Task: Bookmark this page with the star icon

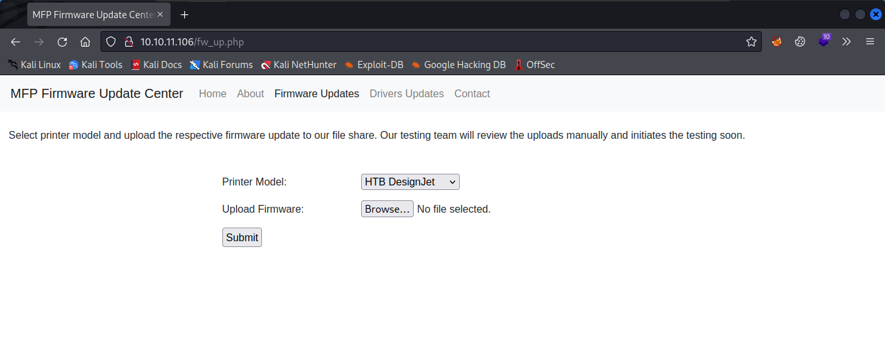Action: click(751, 41)
